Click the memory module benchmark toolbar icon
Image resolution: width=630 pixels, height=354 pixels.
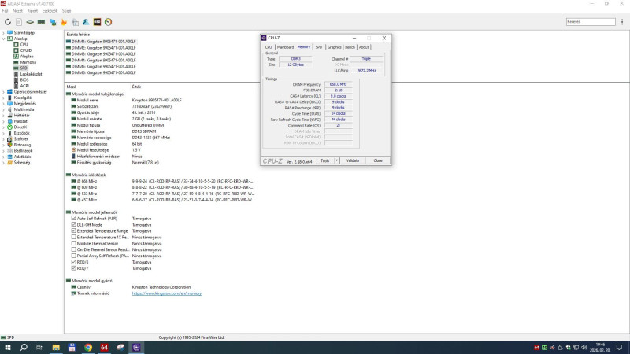point(42,22)
